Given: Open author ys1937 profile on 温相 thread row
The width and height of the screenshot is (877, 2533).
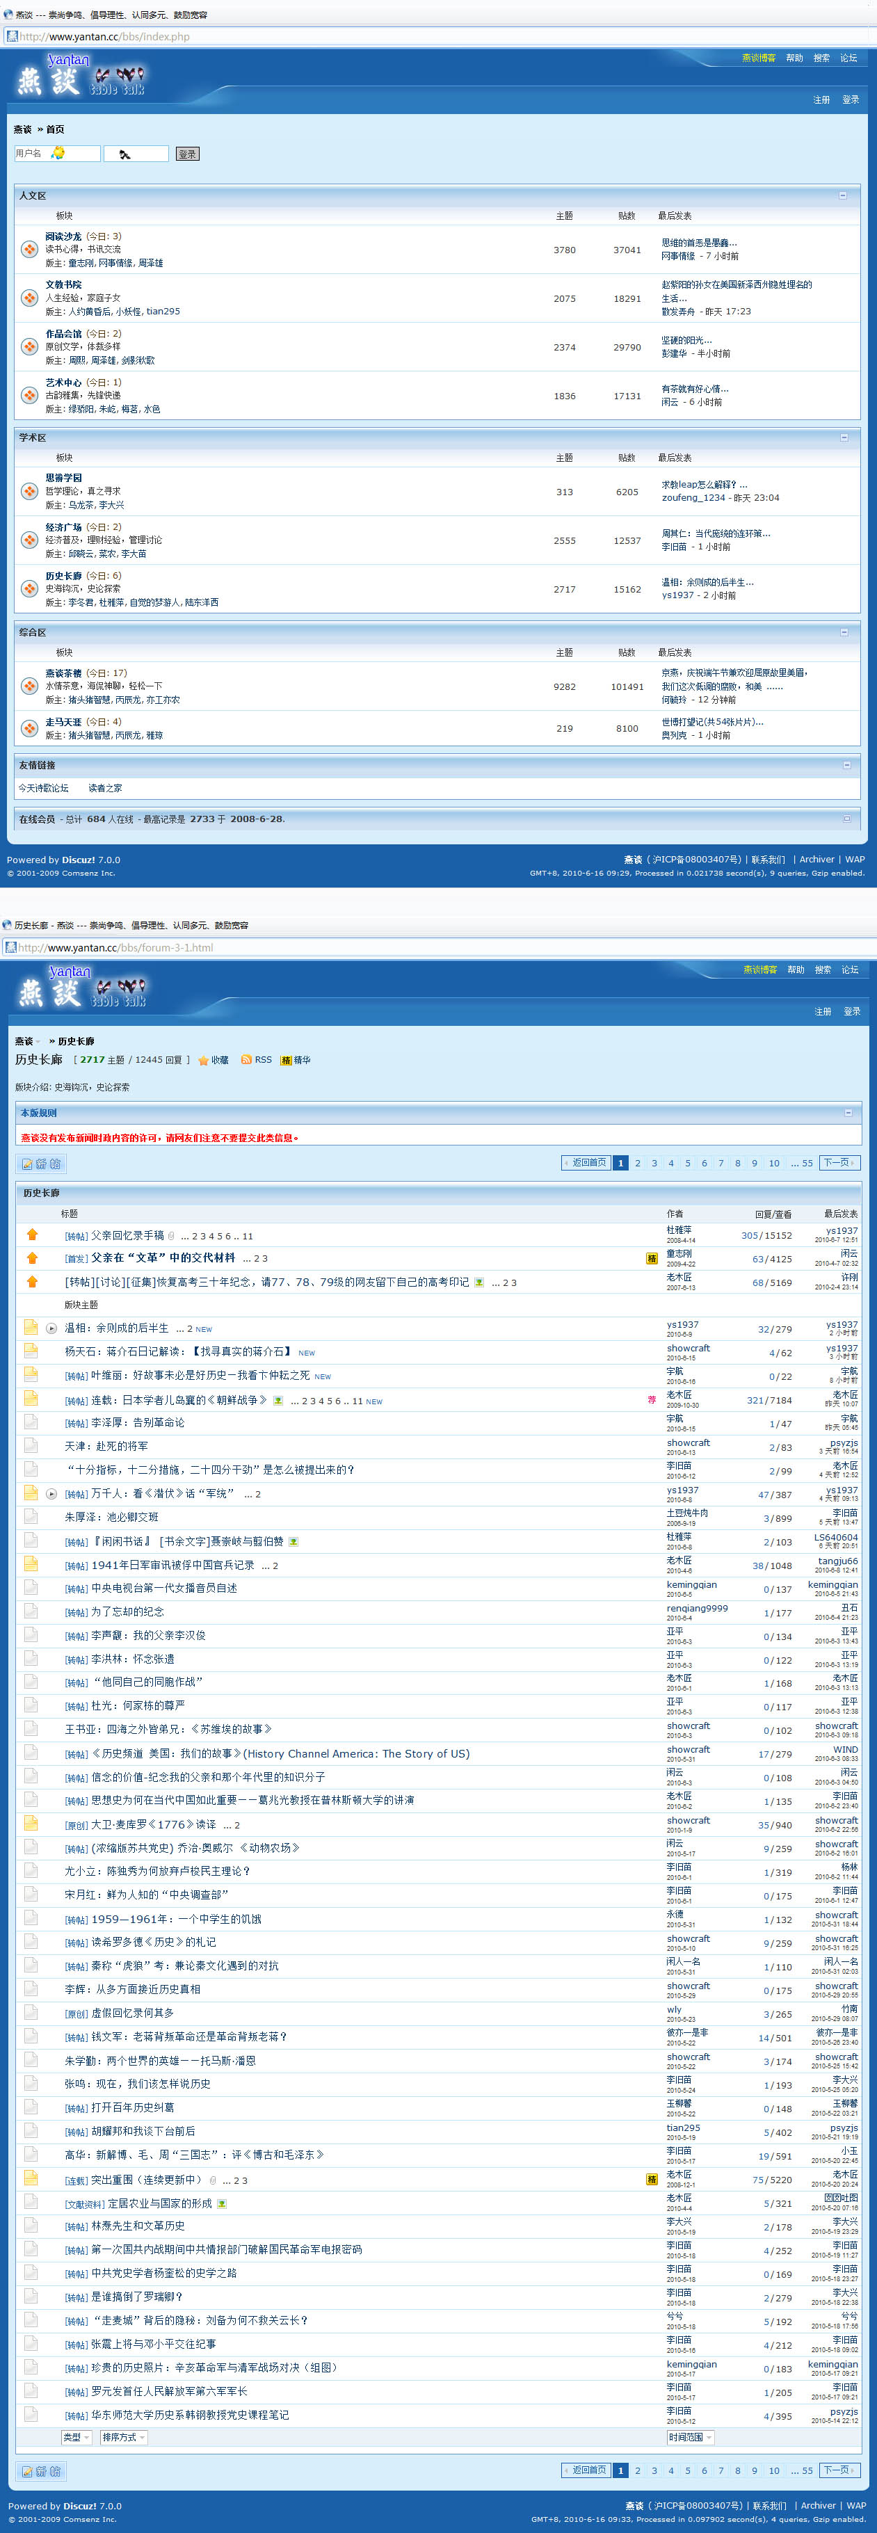Looking at the screenshot, I should [x=682, y=1324].
